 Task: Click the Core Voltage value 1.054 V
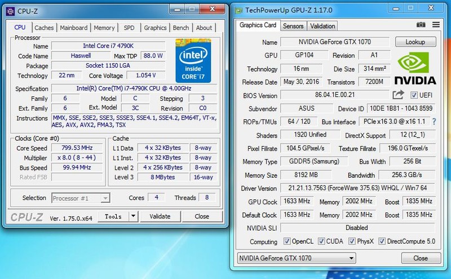146,76
